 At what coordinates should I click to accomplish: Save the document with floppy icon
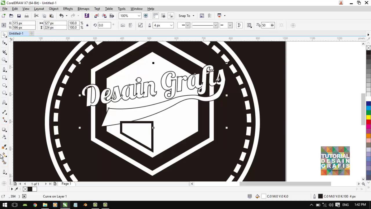[19, 16]
